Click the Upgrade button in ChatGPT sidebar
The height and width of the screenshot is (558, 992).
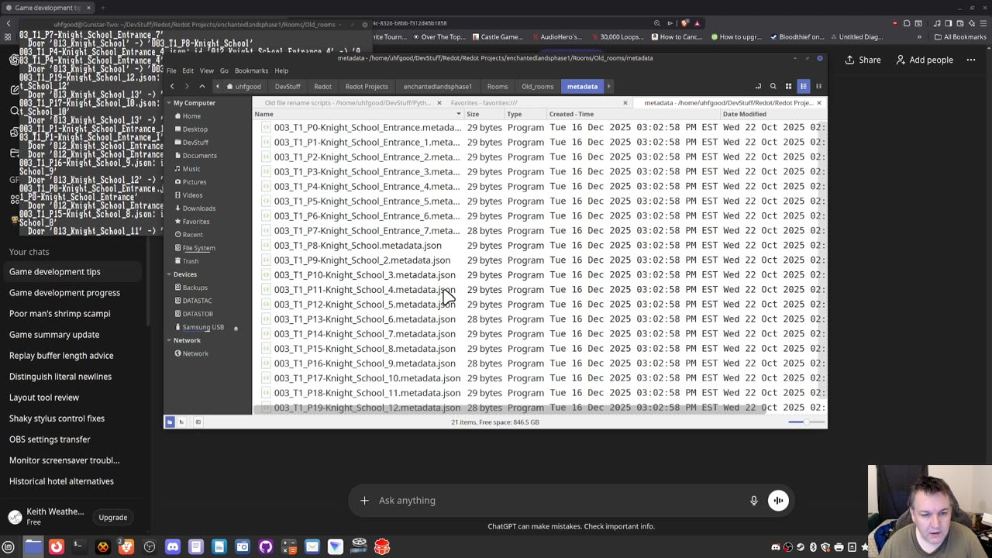tap(113, 518)
